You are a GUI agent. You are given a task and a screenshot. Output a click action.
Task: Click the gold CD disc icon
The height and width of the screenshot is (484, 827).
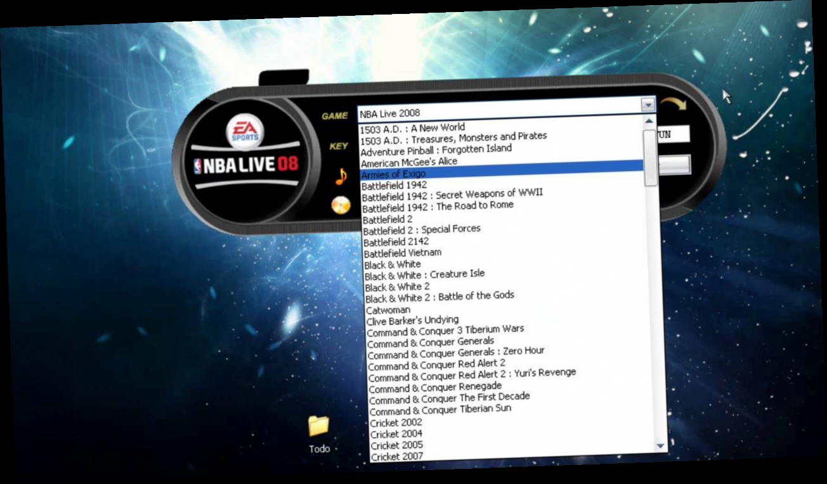pos(341,205)
